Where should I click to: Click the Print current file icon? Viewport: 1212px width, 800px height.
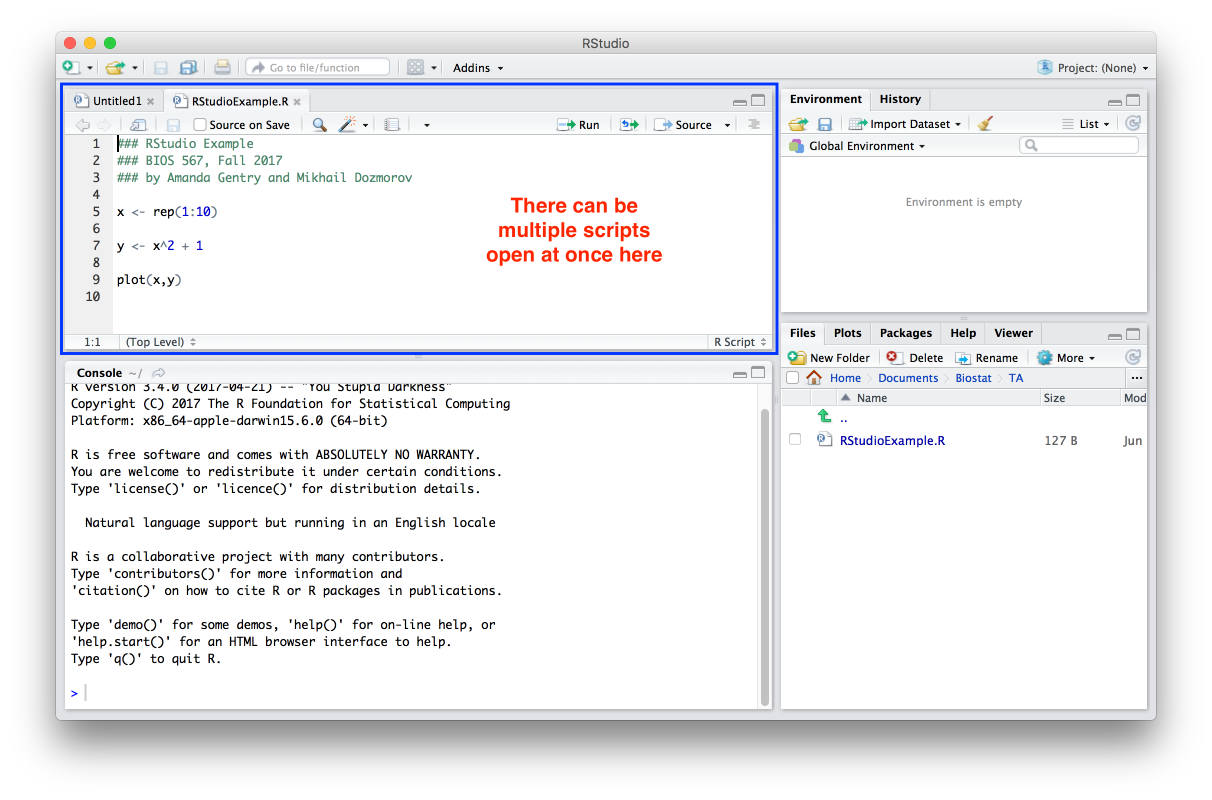tap(222, 68)
